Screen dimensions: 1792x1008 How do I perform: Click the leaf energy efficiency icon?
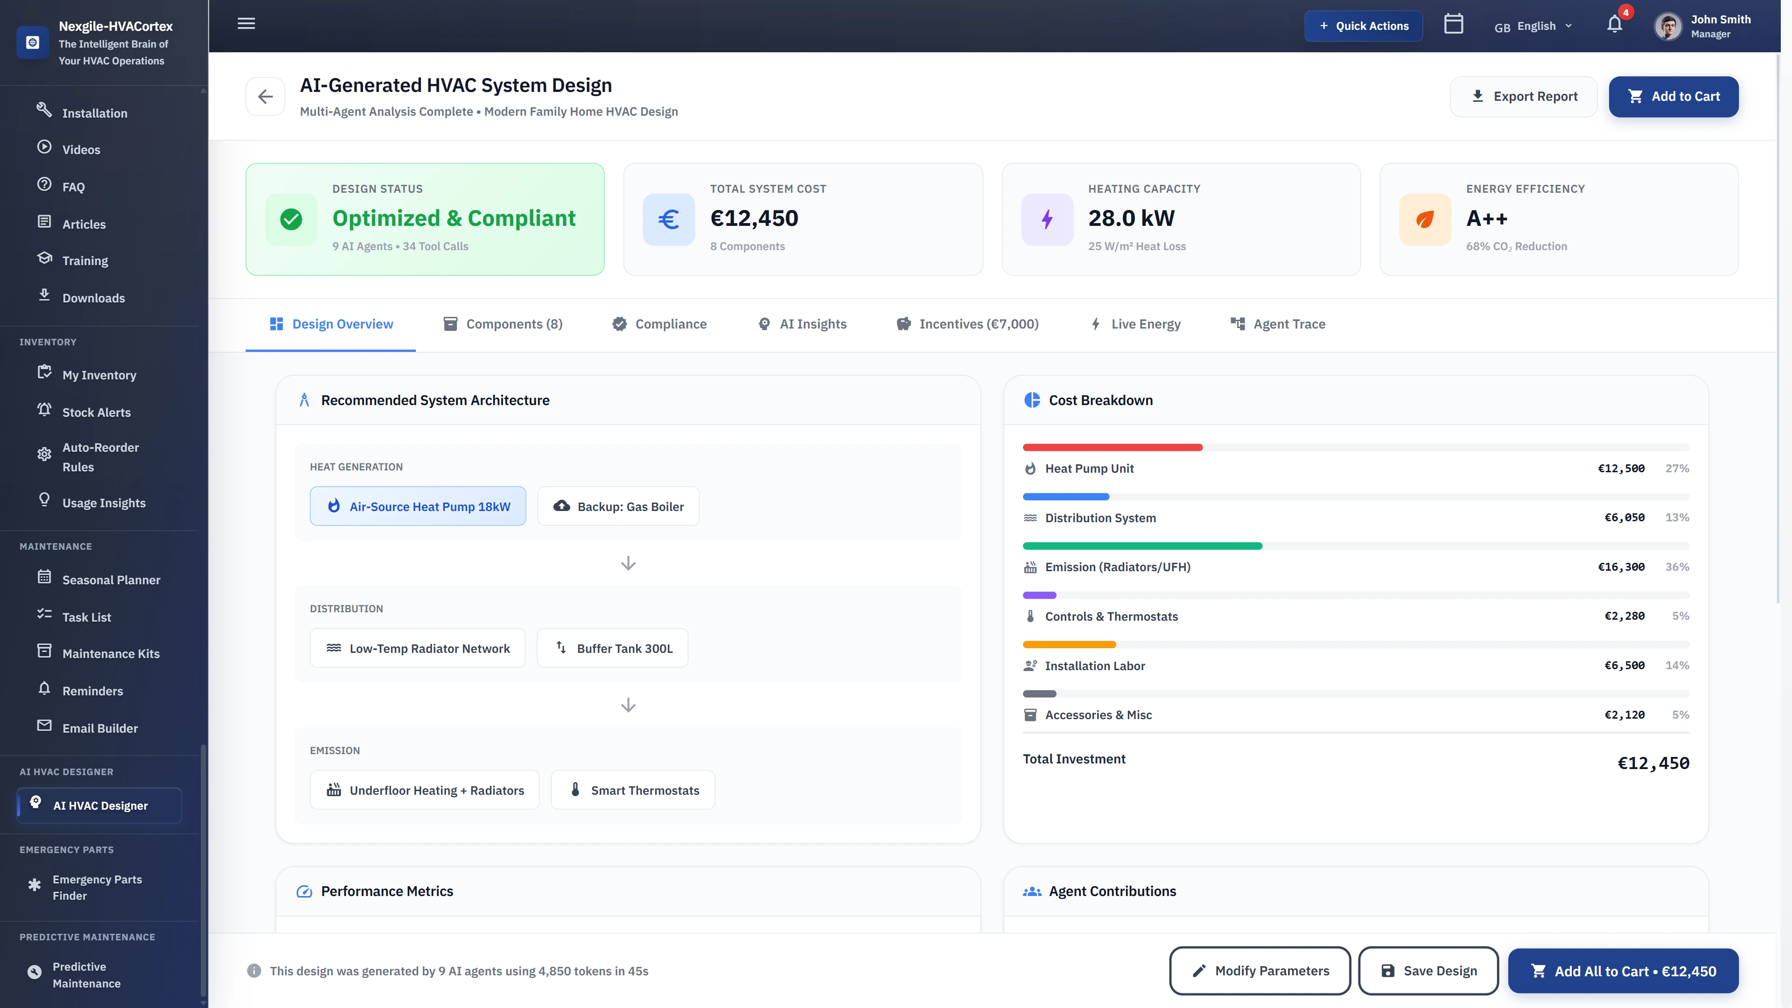tap(1424, 220)
